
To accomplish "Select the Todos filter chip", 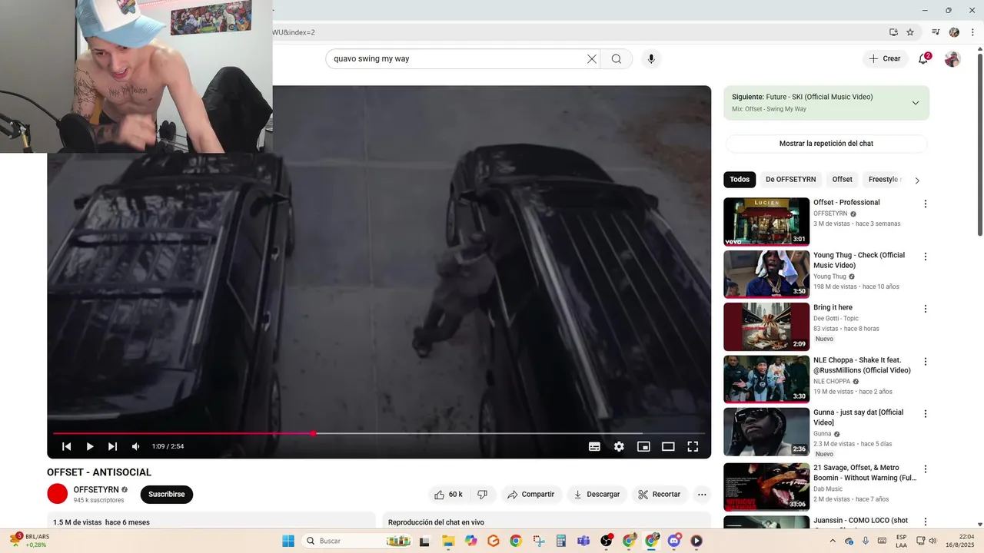I will tap(740, 180).
